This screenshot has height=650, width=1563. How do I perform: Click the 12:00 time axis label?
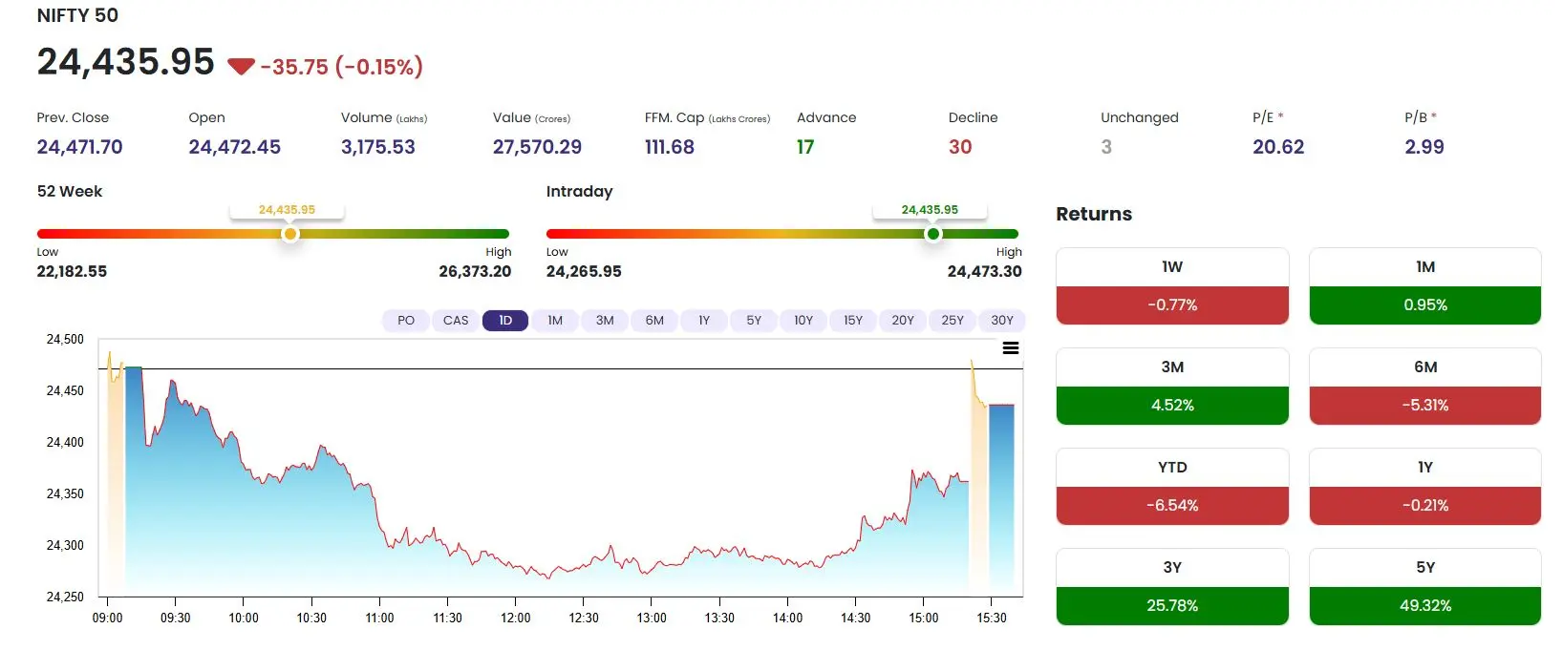(x=516, y=618)
